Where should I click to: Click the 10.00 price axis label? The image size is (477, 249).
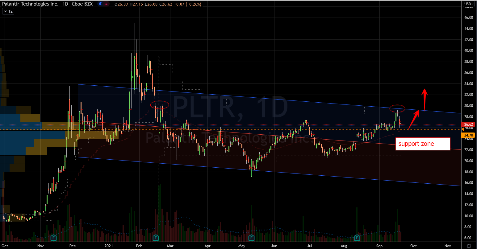[469, 216]
